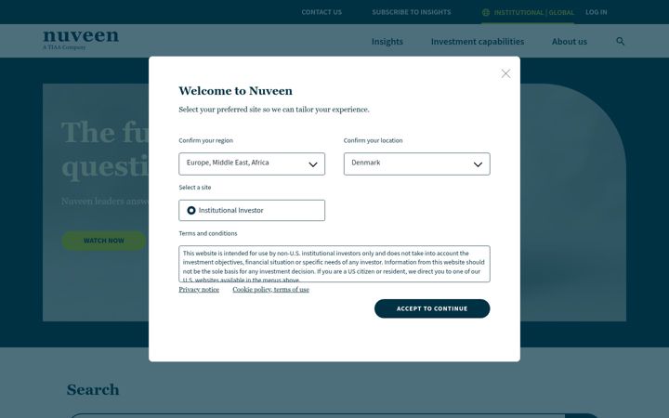This screenshot has width=669, height=418.
Task: Click the search magnifier icon in header
Action: (x=621, y=42)
